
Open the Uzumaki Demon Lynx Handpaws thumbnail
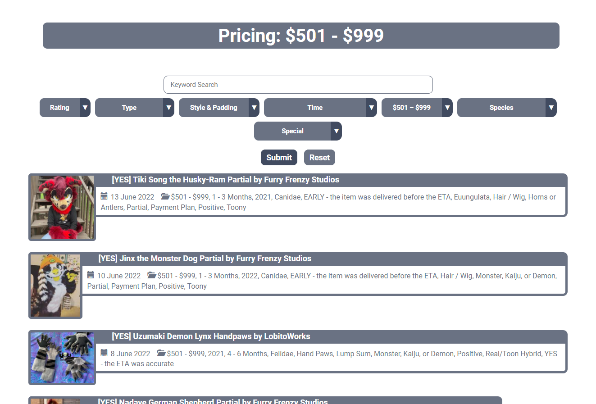click(x=62, y=358)
